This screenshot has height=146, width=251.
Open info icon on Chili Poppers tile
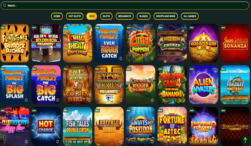[x=152, y=59]
